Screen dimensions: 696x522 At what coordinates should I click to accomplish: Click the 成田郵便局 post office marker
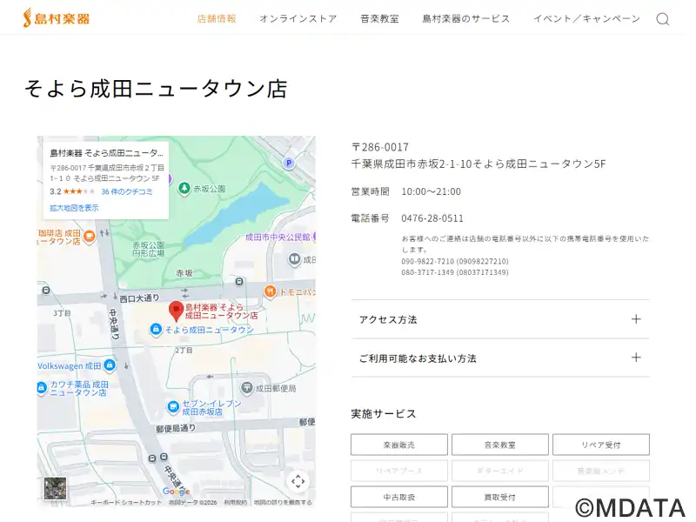(x=248, y=387)
